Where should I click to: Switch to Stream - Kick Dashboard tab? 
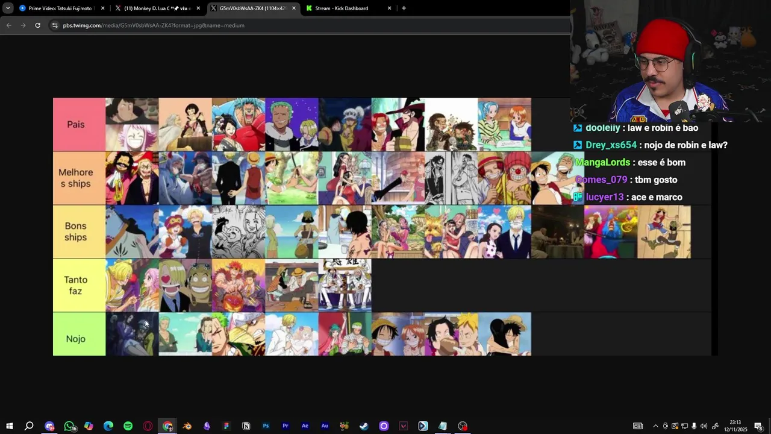click(x=349, y=8)
